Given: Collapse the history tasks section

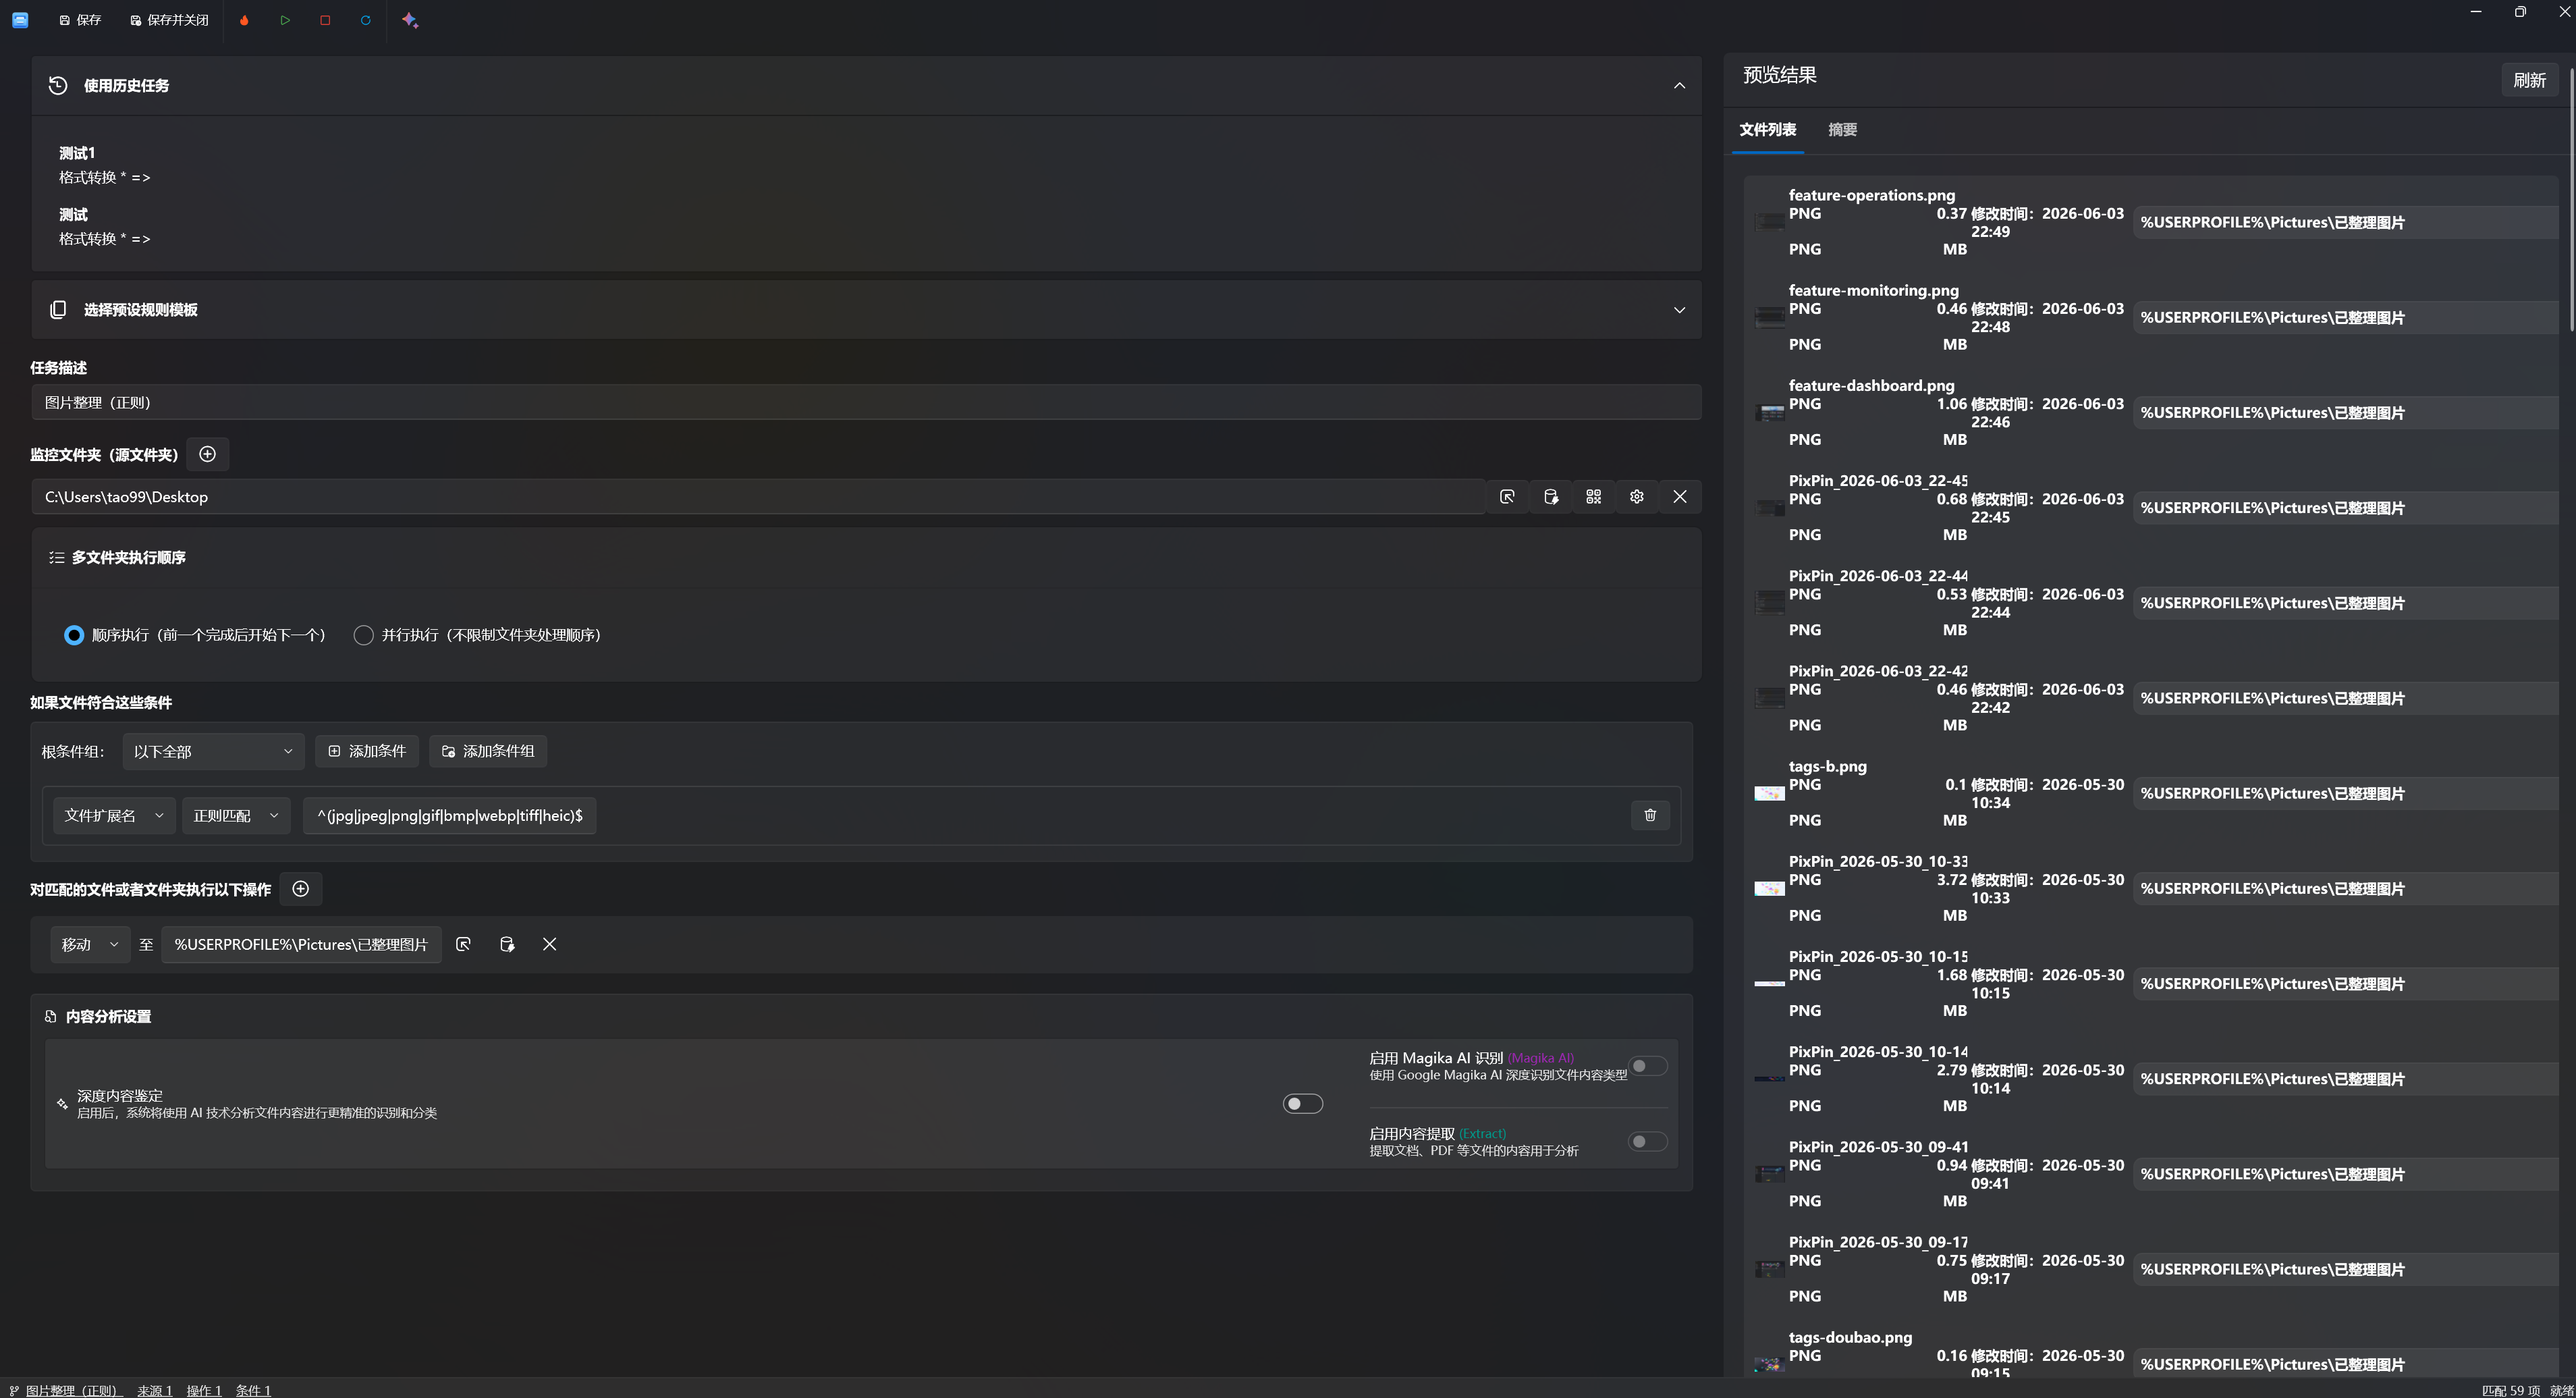Looking at the screenshot, I should [1679, 86].
